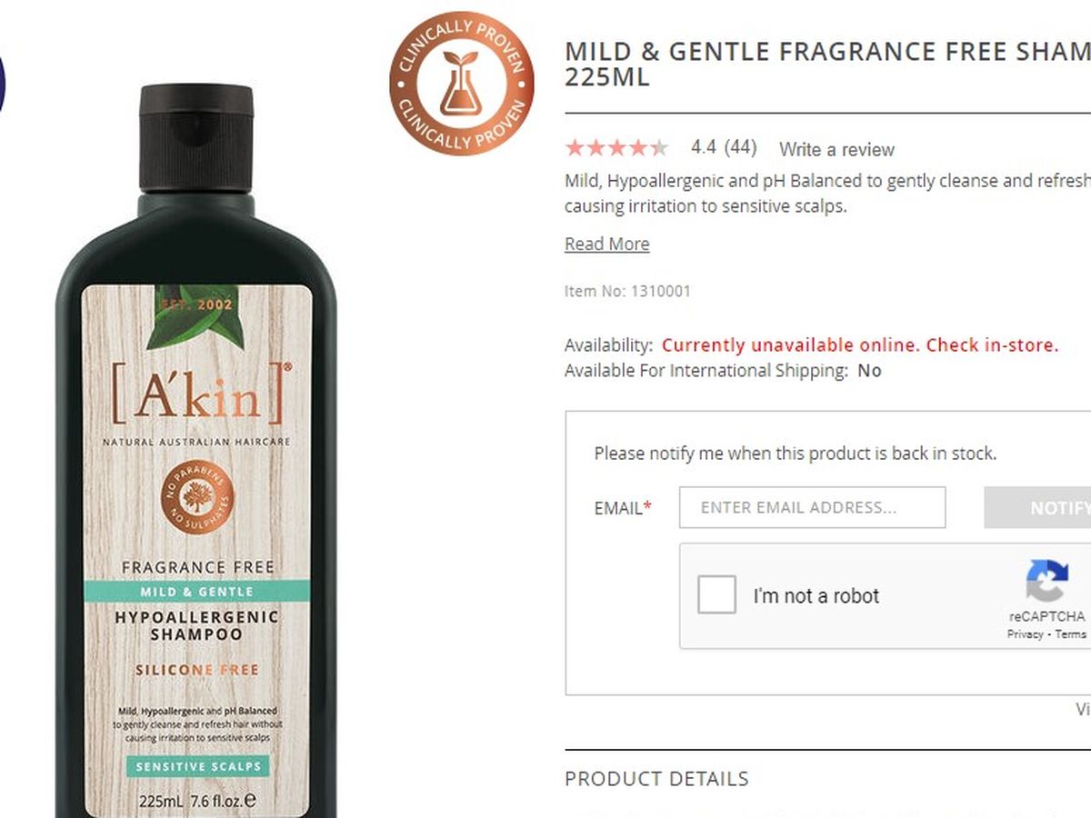Click the star rating icons

click(x=616, y=147)
